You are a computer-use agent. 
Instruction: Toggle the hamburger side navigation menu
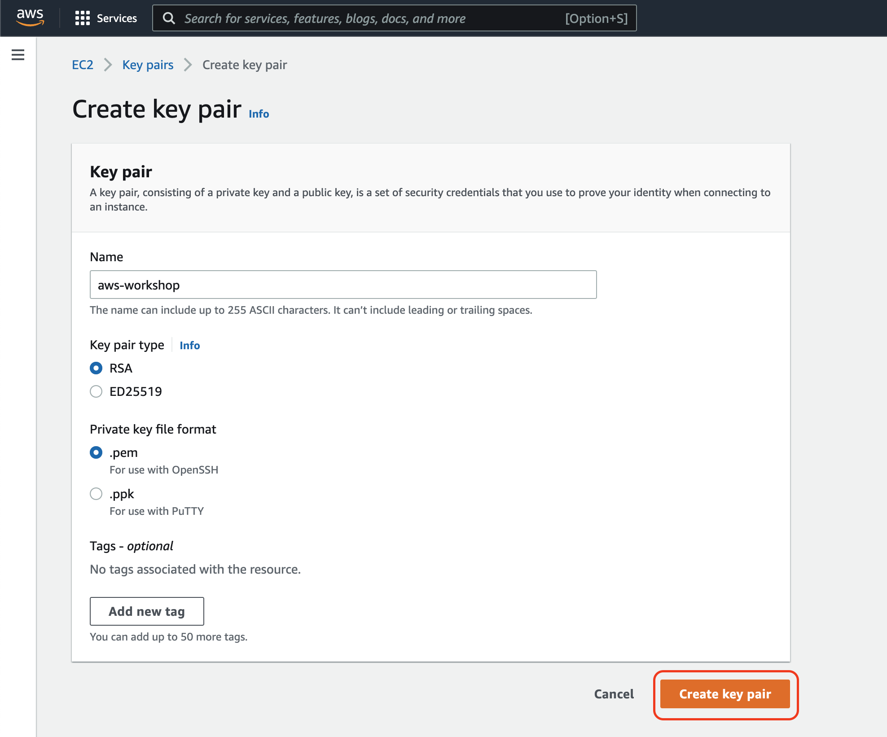(18, 55)
